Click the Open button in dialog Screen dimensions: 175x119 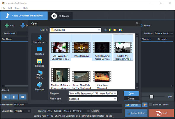tap(131, 93)
